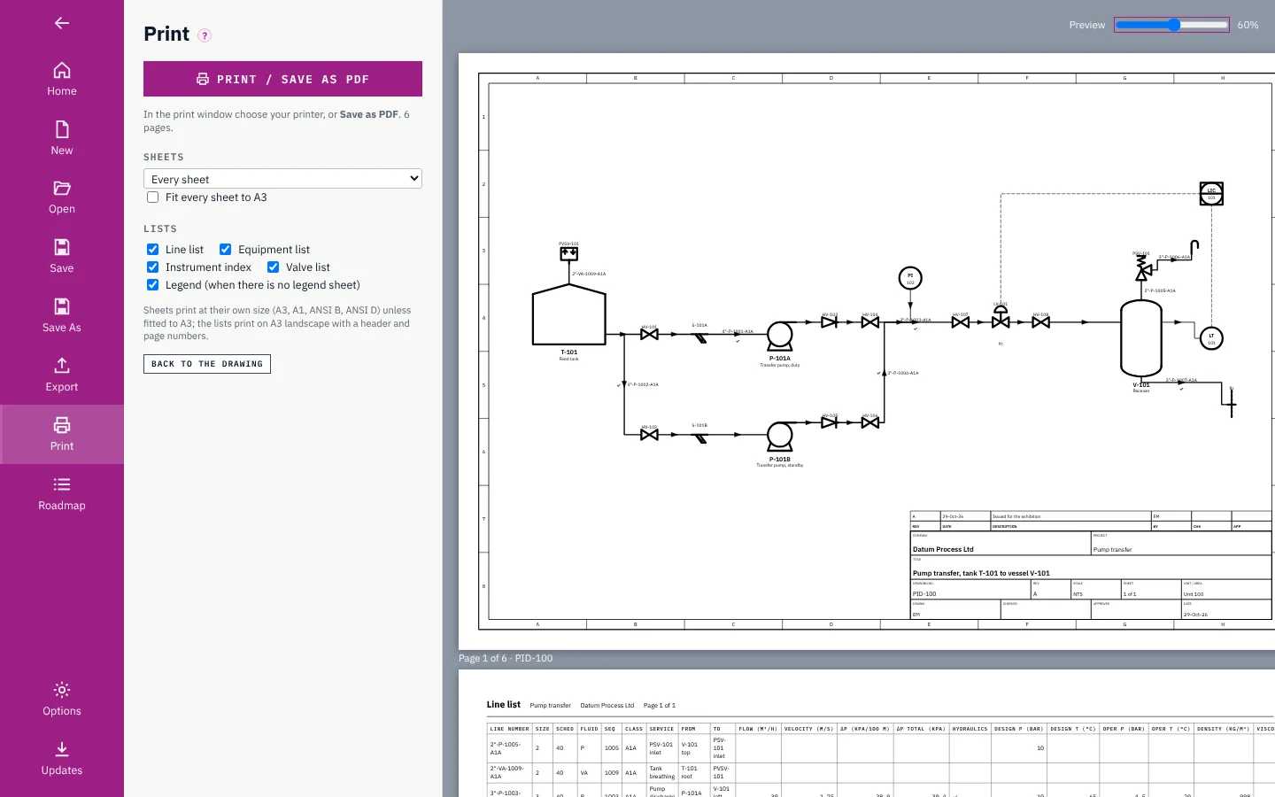Open Options from the sidebar
Viewport: 1275px width, 797px height.
[62, 700]
